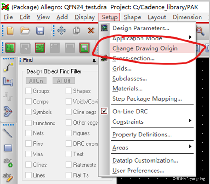Choose Change Drawing Origin from Setup menu

pos(145,48)
